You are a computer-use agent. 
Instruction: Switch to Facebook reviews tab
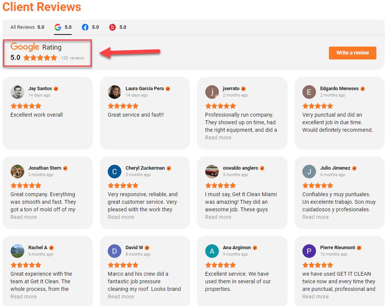pos(90,27)
